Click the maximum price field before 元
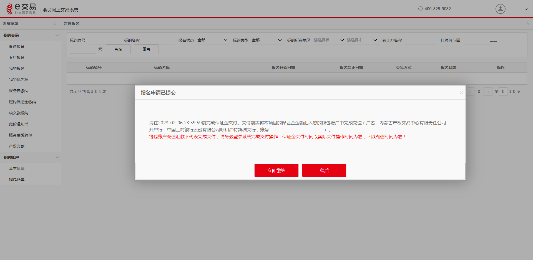Viewport: 533px width, 260px height. (x=83, y=49)
